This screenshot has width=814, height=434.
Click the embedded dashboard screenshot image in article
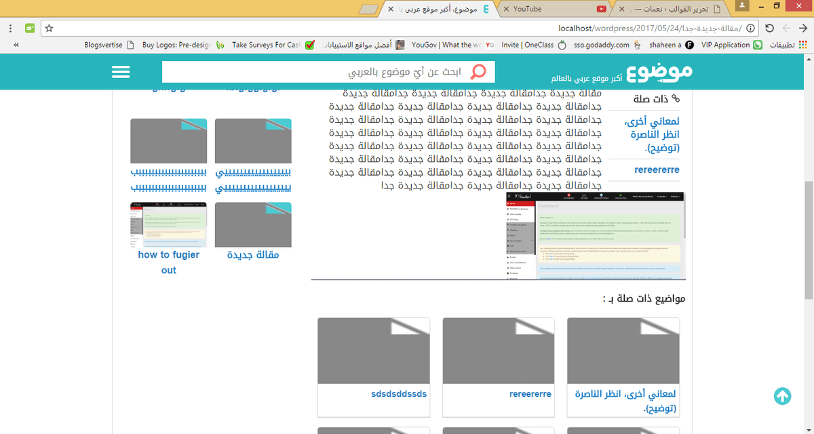pos(596,235)
